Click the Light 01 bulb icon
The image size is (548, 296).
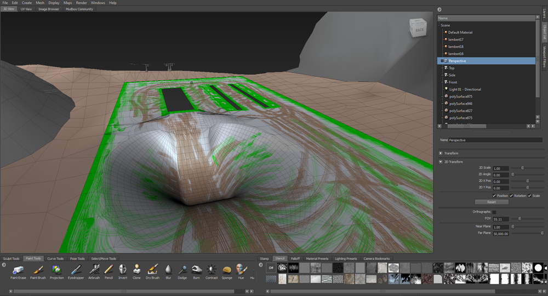tap(446, 89)
